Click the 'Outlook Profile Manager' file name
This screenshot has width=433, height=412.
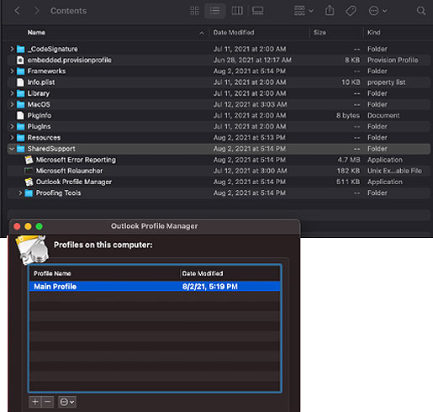pyautogui.click(x=74, y=182)
